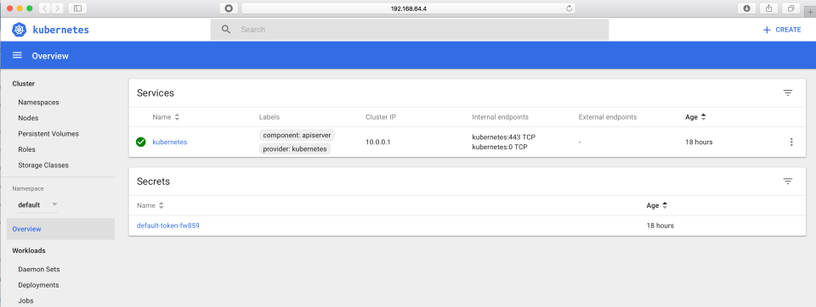Screen dimensions: 816x307
Task: Click the Cluster IP column header
Action: tap(381, 117)
